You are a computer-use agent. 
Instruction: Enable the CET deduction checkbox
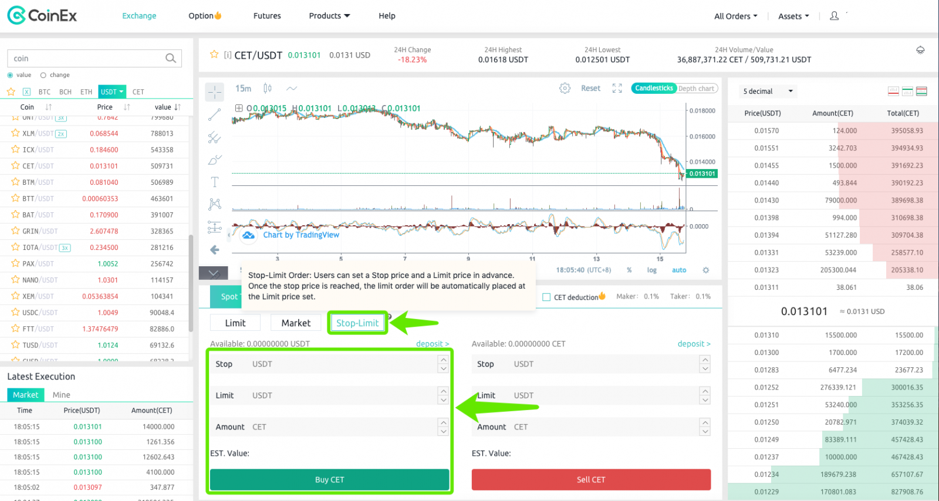546,297
